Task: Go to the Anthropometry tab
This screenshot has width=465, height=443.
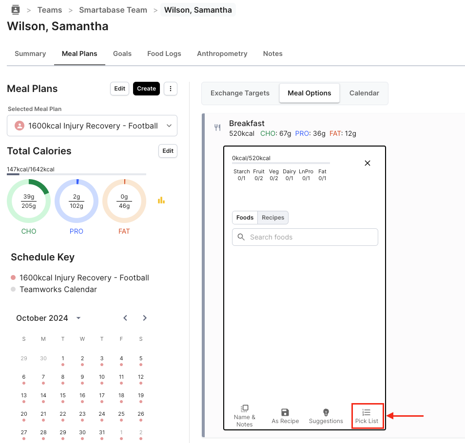Action: coord(222,54)
